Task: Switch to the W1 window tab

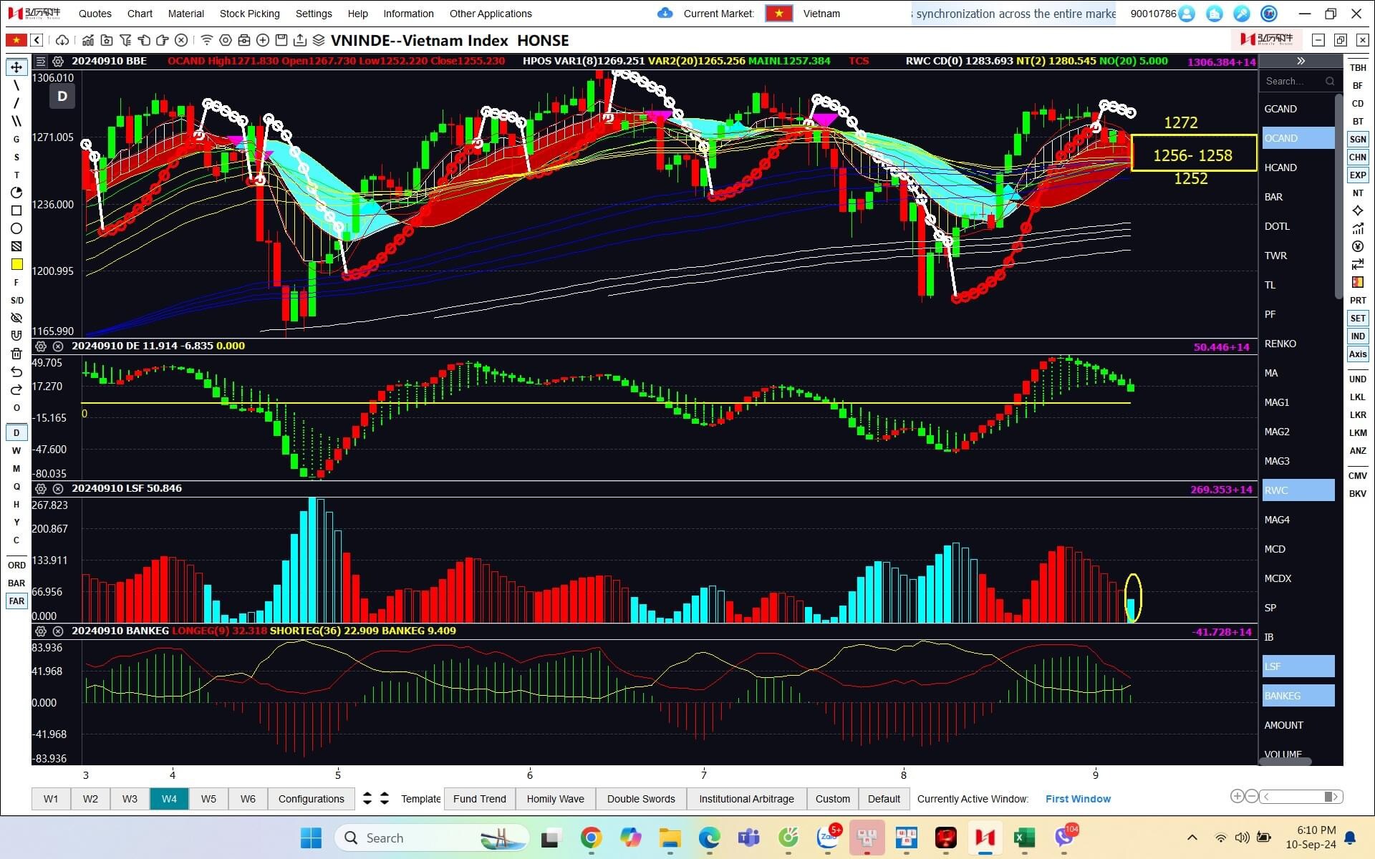Action: click(51, 799)
